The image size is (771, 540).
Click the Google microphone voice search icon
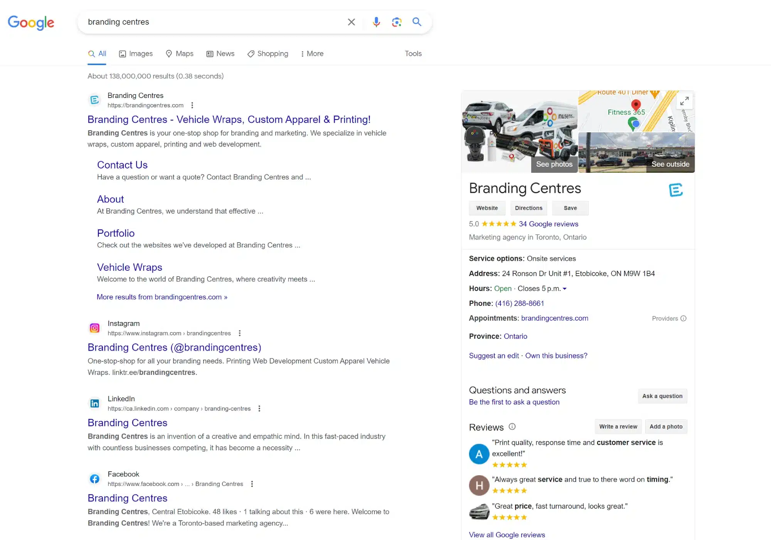pos(376,22)
